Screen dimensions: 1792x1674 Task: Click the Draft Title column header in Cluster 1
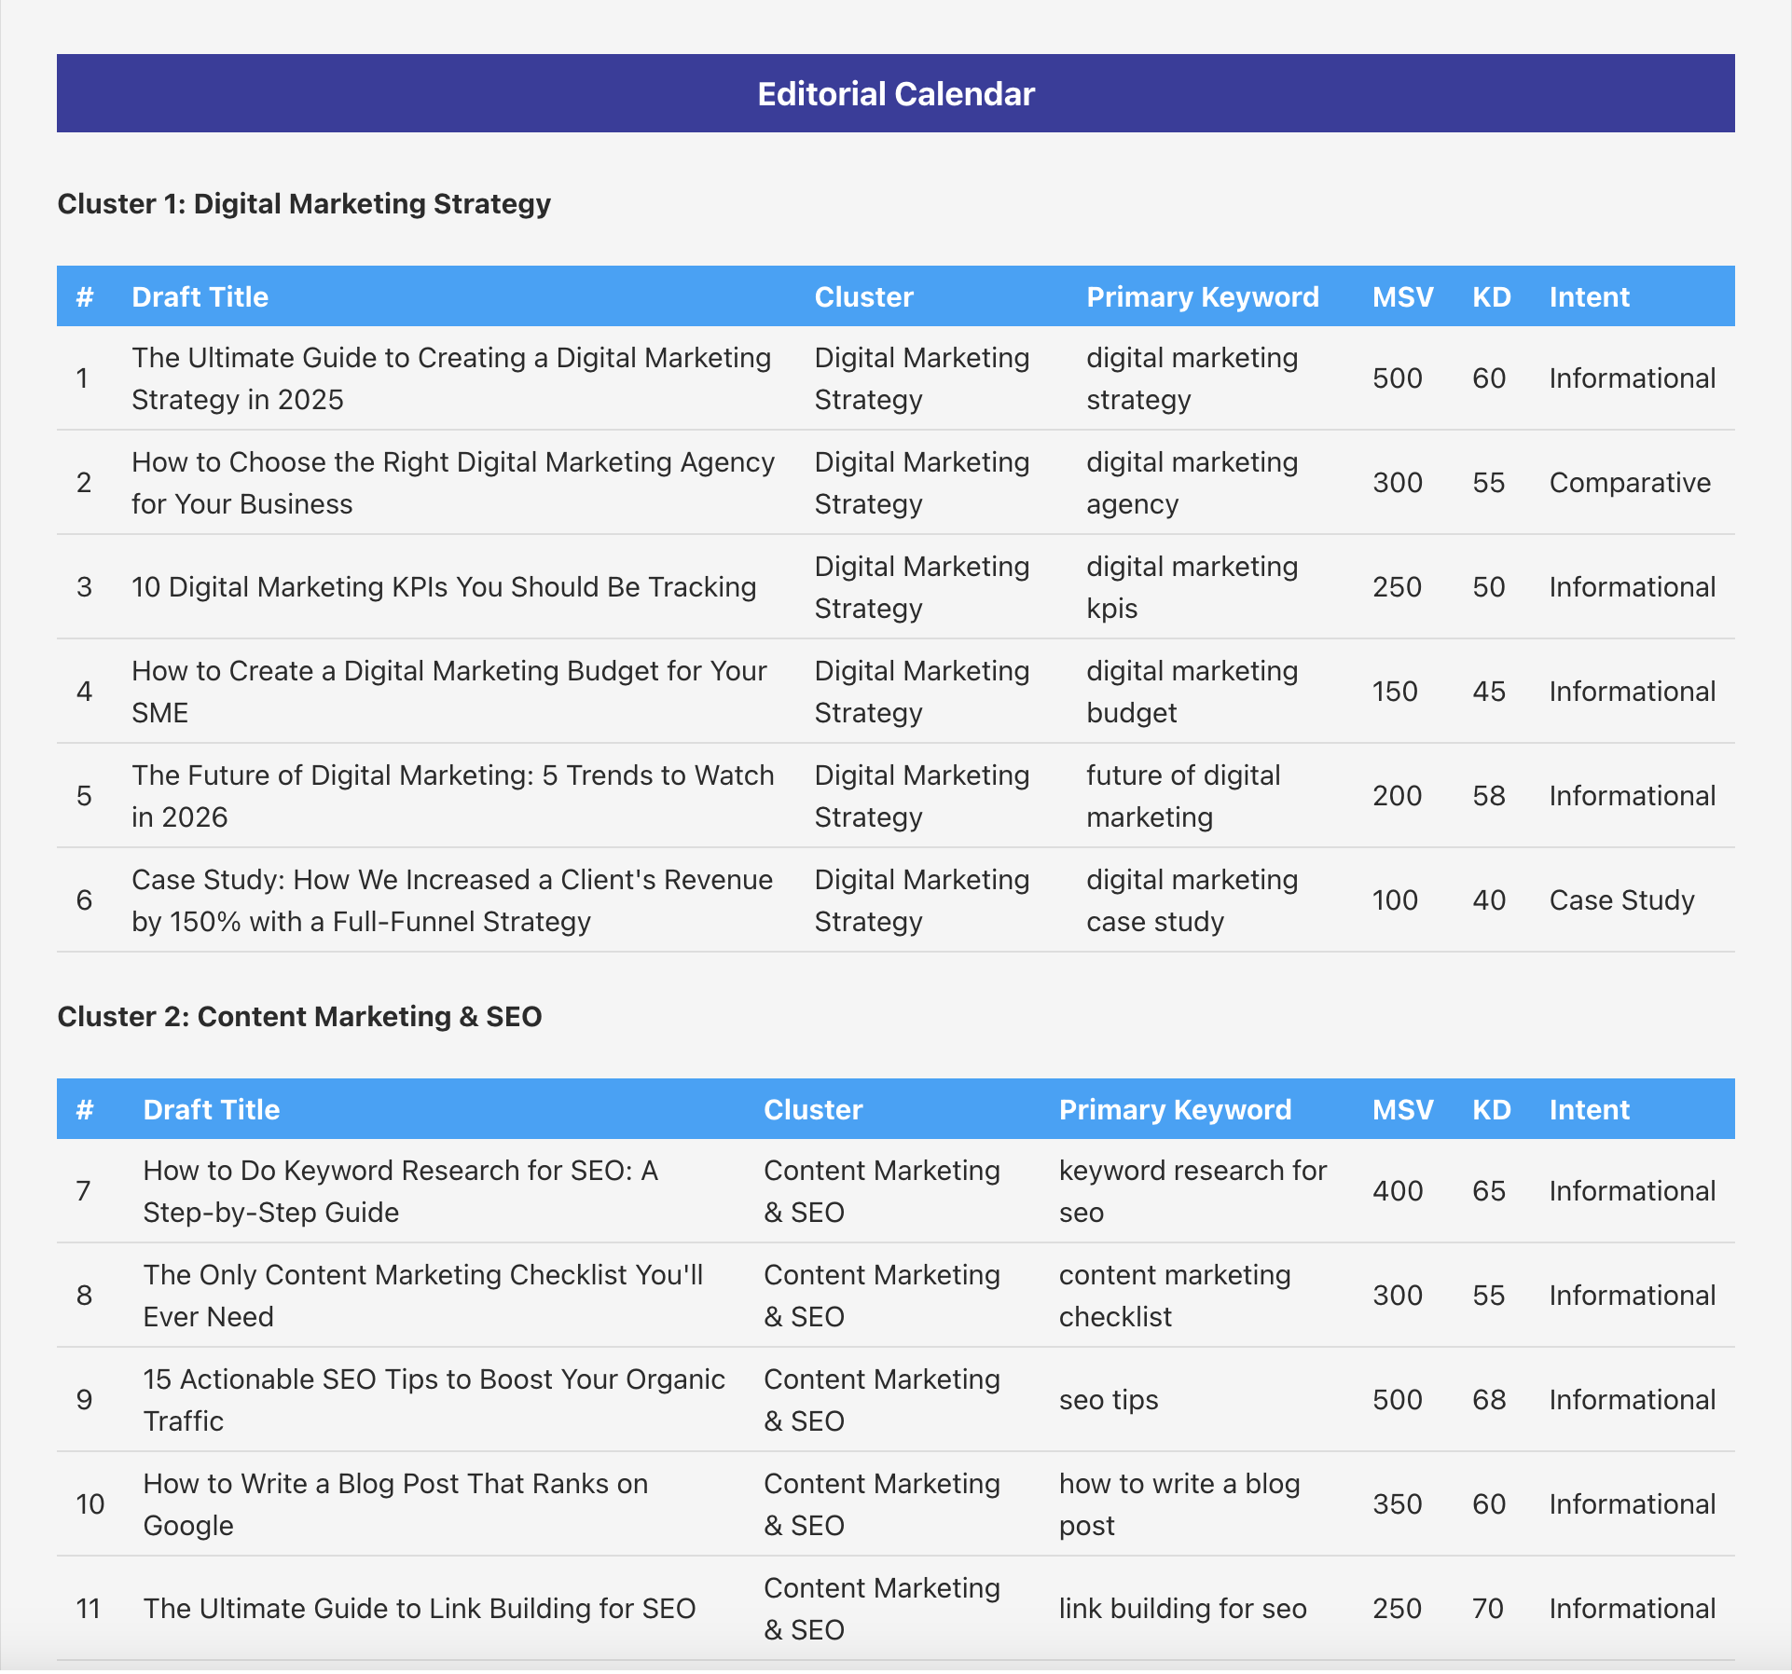pos(200,295)
